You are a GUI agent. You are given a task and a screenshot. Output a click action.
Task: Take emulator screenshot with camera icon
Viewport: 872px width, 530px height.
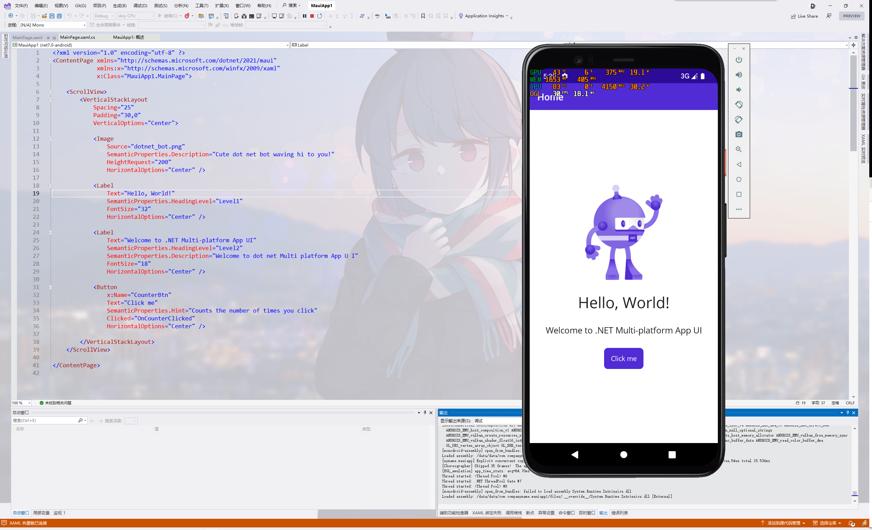739,135
